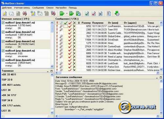Sort messages by Получено column header
164x119 pixels.
tap(98, 23)
